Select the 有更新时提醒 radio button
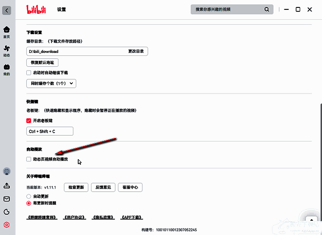The height and width of the screenshot is (235, 322). click(x=29, y=203)
